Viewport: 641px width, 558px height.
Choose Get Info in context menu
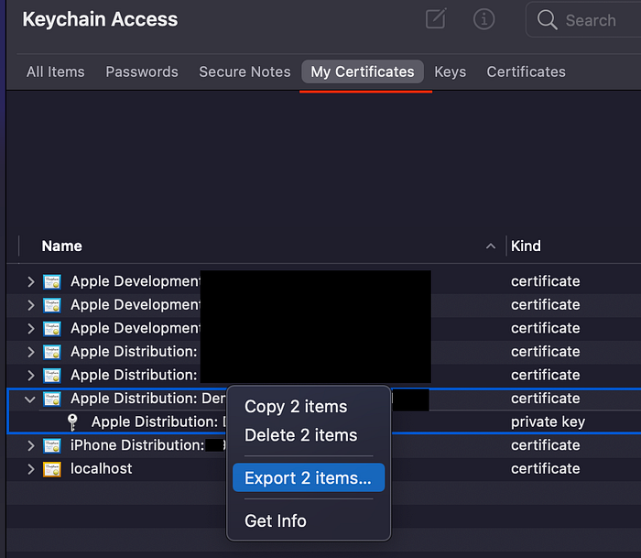coord(276,520)
